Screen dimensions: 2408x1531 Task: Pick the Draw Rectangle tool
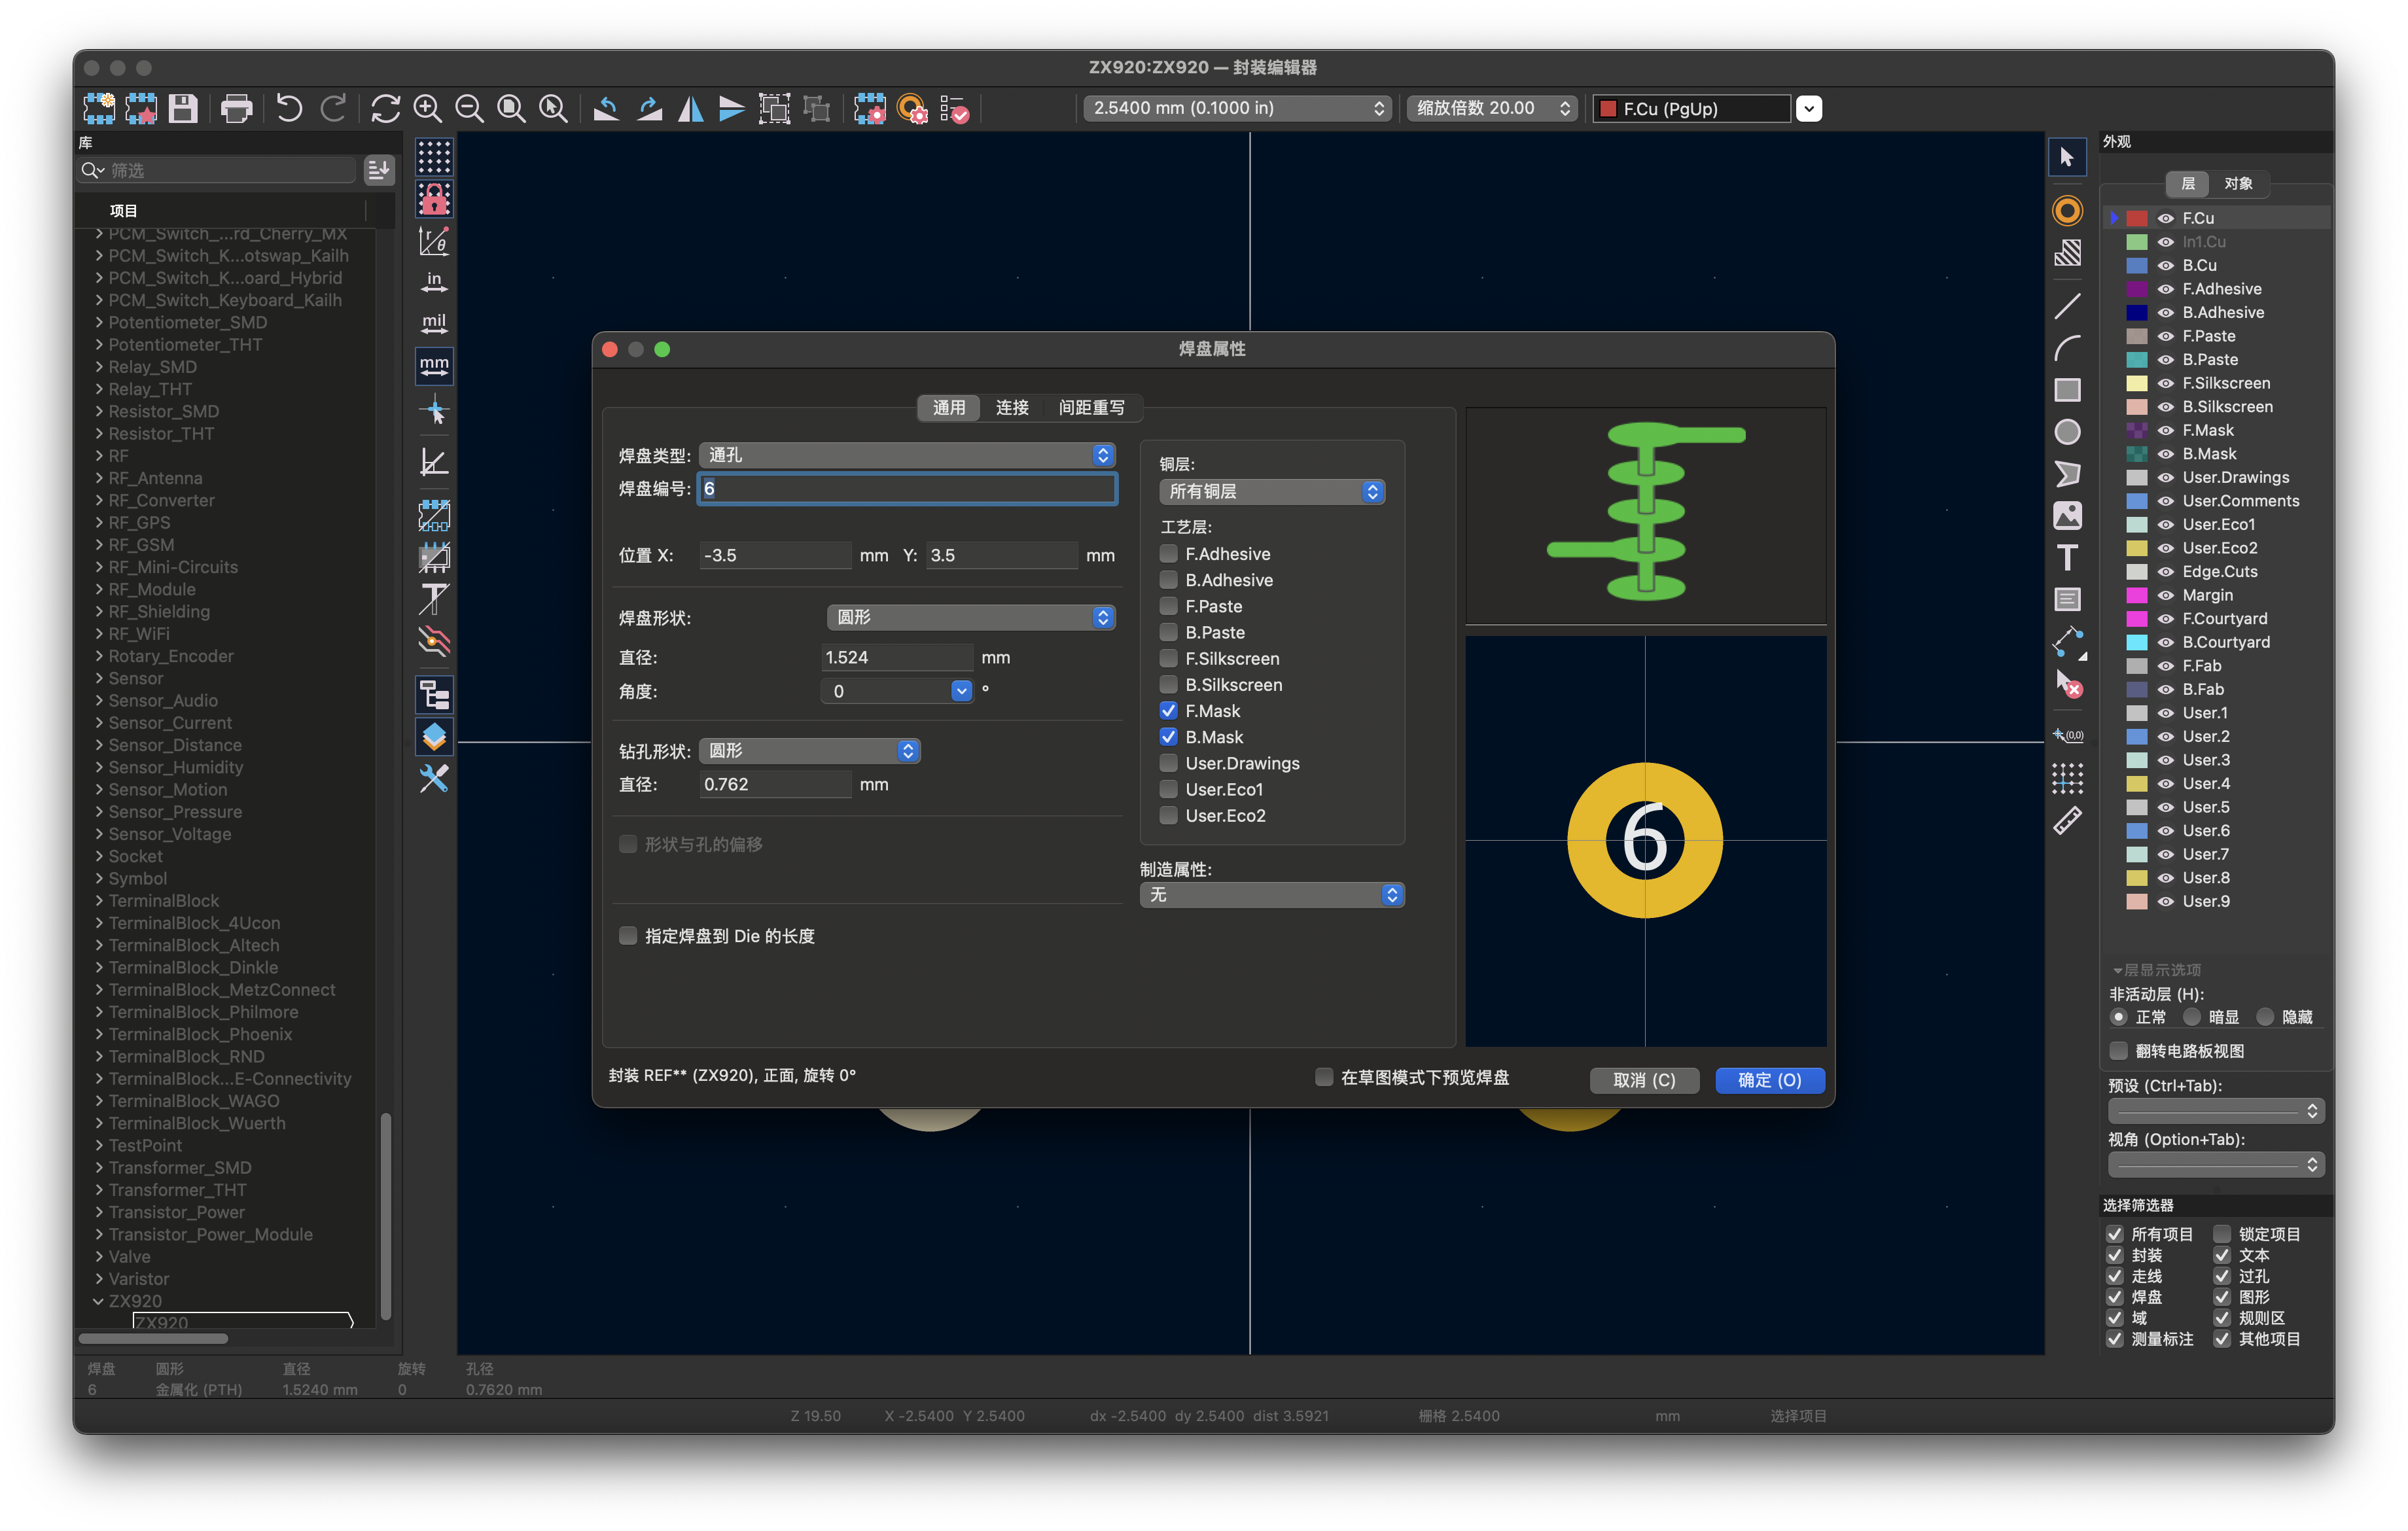[2067, 390]
